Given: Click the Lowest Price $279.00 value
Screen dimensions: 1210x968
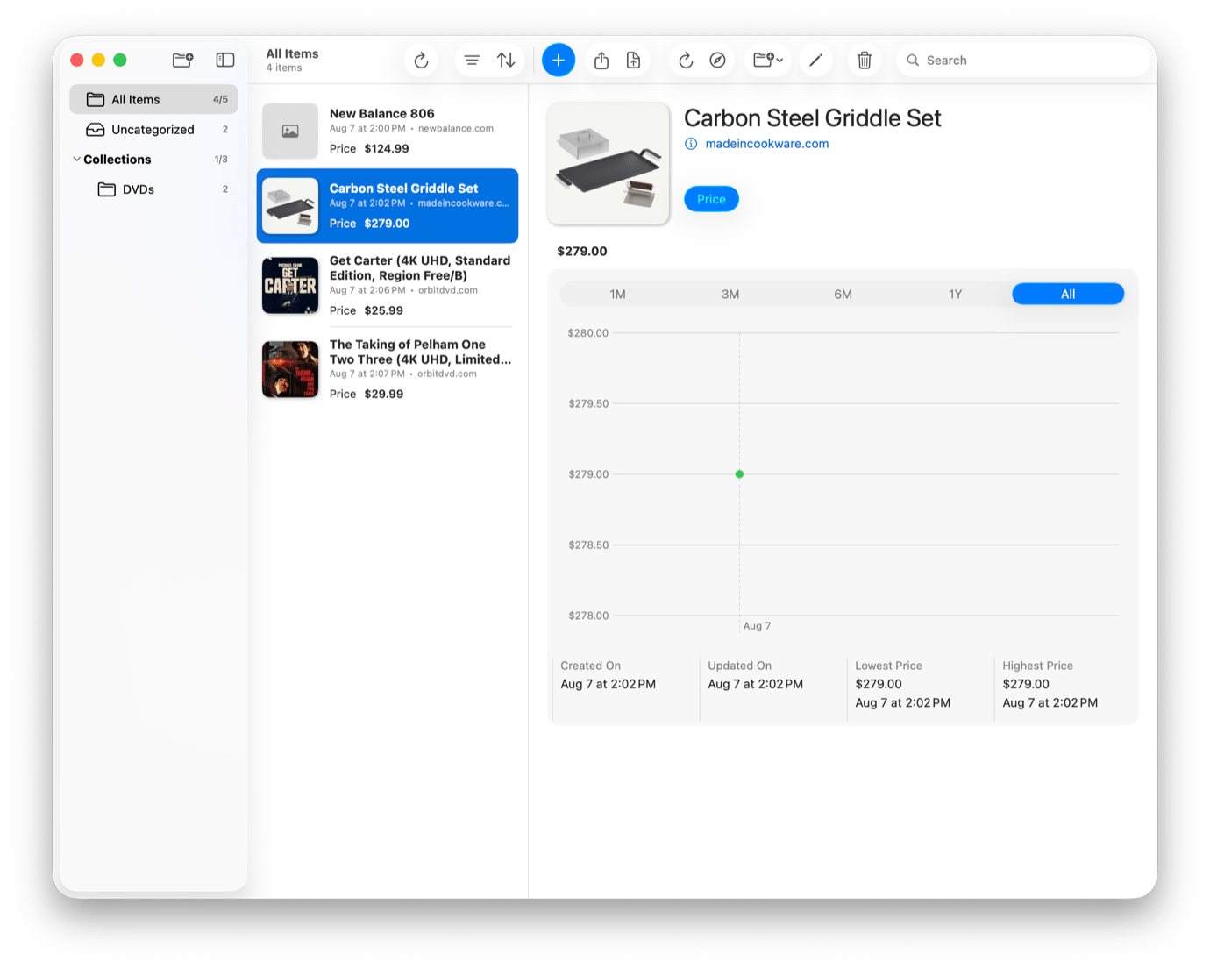Looking at the screenshot, I should click(x=879, y=684).
